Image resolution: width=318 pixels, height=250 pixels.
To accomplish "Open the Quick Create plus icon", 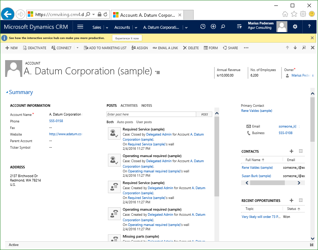I will pyautogui.click(x=213, y=27).
